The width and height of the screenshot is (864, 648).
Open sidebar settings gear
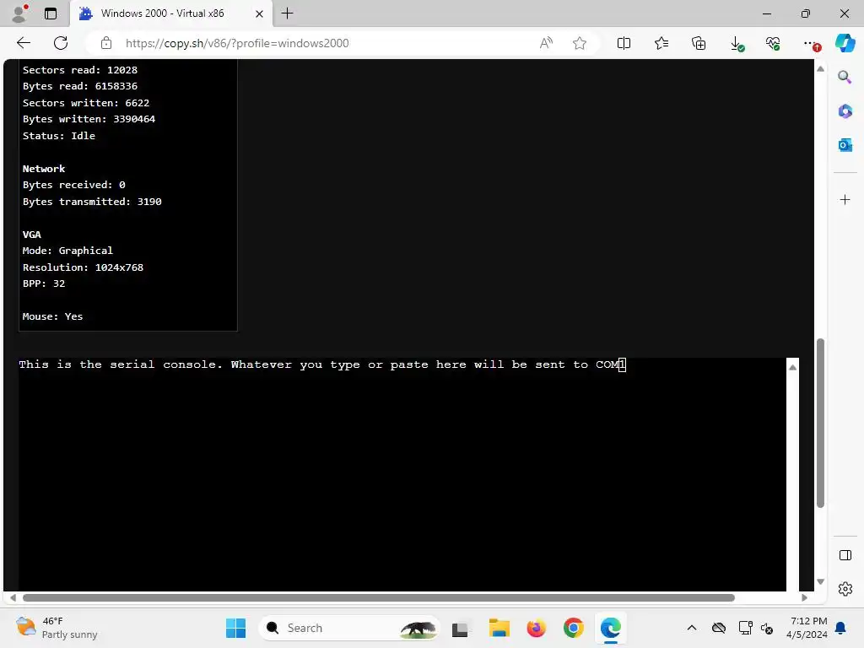845,589
